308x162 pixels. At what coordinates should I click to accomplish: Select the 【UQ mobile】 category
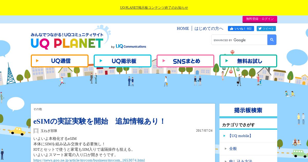pyautogui.click(x=240, y=136)
